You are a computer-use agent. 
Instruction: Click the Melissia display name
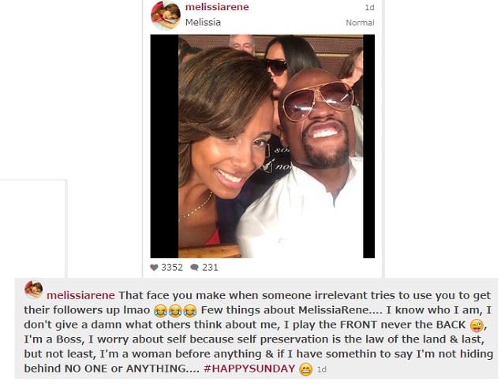click(x=203, y=23)
